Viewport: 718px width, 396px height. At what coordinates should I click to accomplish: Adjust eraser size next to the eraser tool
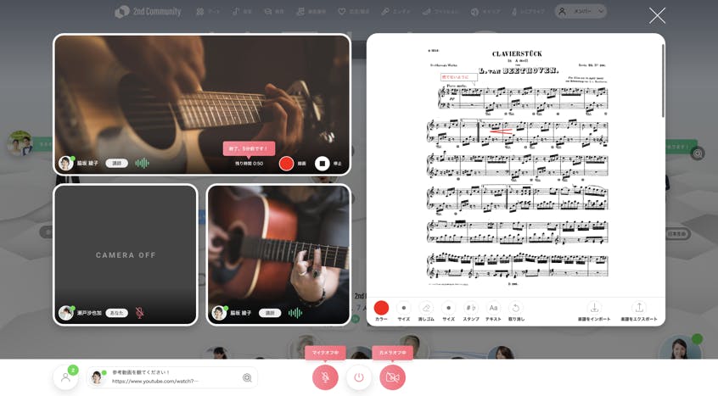(448, 308)
